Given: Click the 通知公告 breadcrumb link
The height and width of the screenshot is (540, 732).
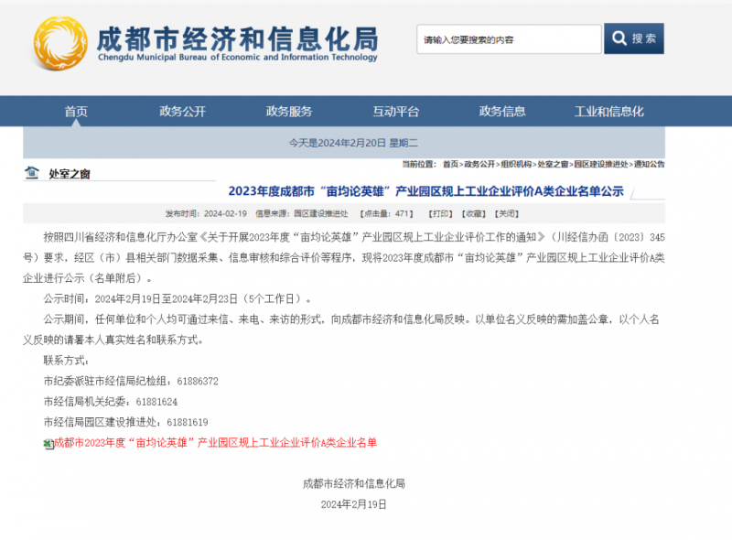Looking at the screenshot, I should 649,164.
